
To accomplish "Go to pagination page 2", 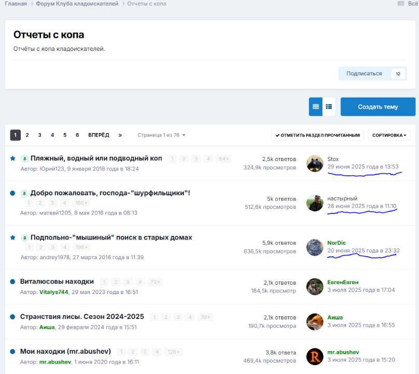I will tap(27, 135).
